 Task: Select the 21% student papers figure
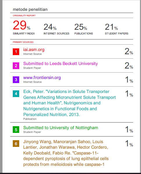click(x=111, y=27)
